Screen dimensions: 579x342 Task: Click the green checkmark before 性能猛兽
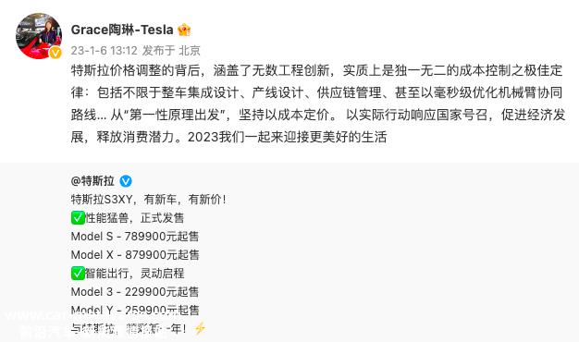coord(78,217)
